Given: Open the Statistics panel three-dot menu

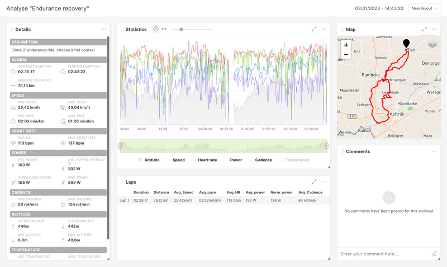Looking at the screenshot, I should coord(324,29).
